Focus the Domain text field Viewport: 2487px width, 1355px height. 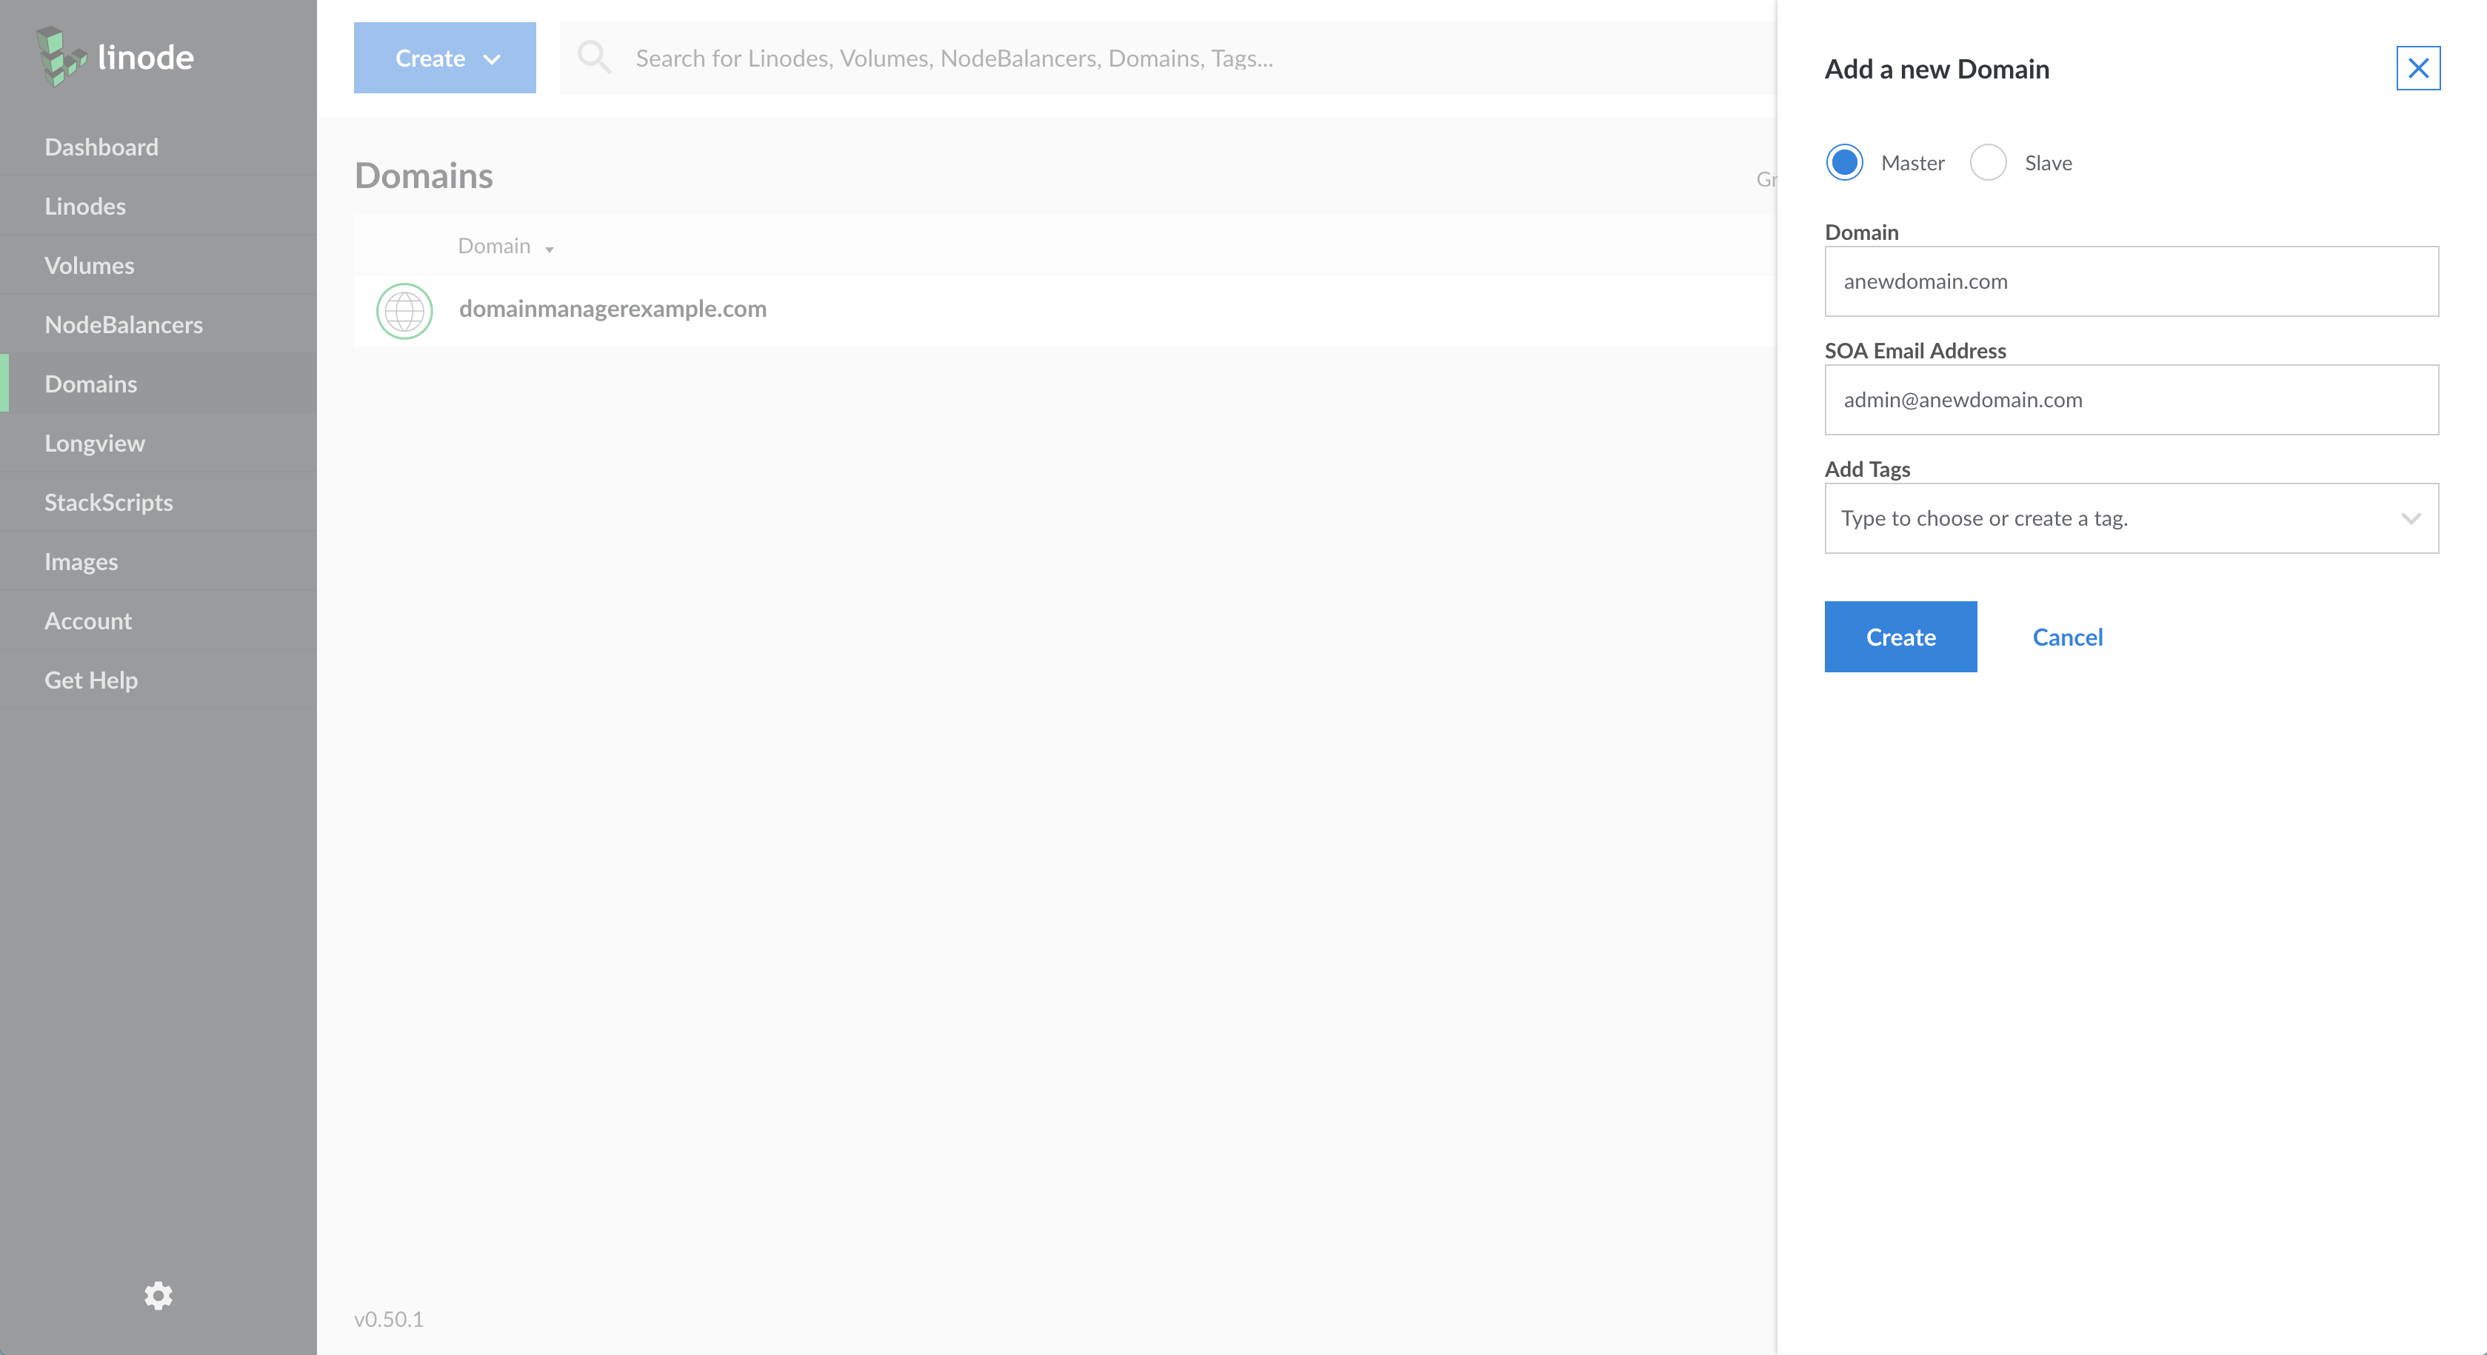[2131, 281]
